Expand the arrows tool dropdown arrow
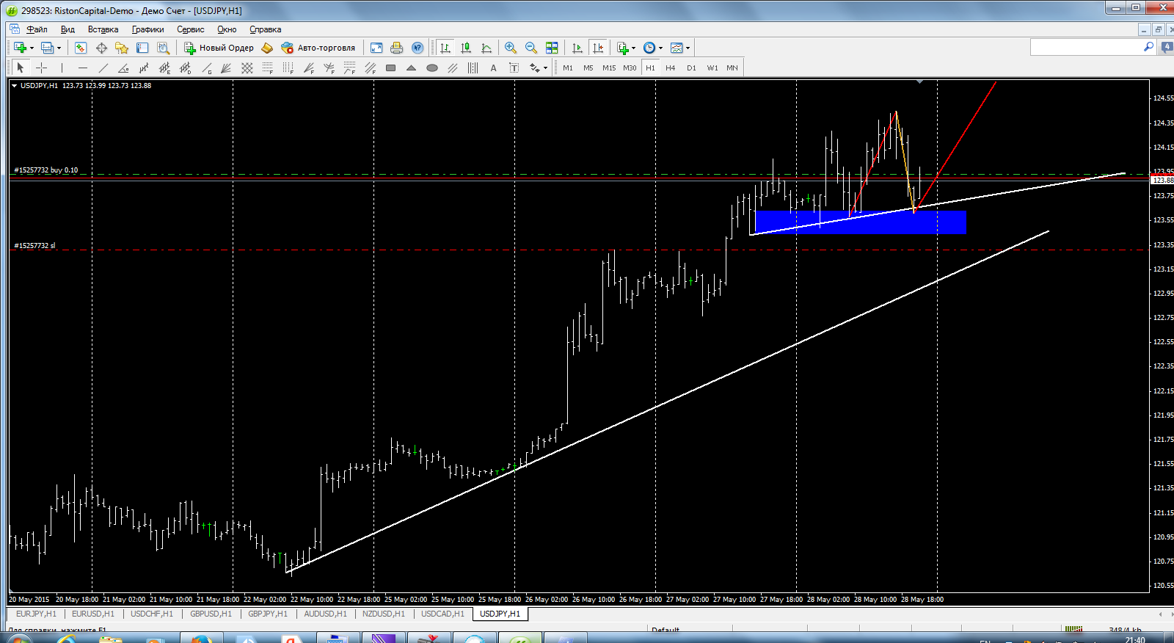Image resolution: width=1174 pixels, height=643 pixels. tap(545, 68)
